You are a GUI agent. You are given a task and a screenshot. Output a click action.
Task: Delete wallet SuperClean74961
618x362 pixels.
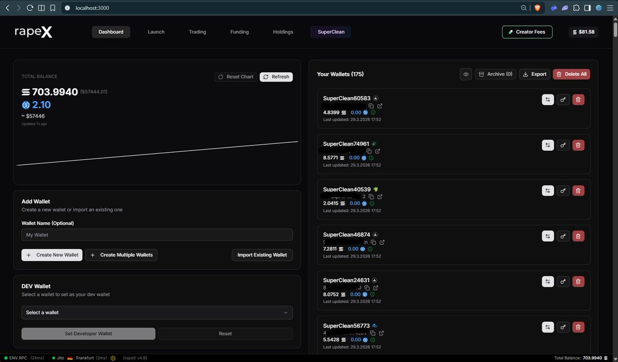pos(578,145)
